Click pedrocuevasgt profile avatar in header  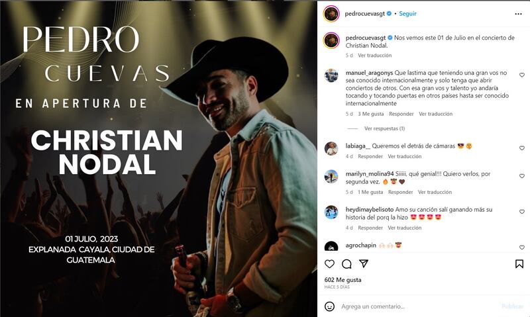(x=331, y=14)
